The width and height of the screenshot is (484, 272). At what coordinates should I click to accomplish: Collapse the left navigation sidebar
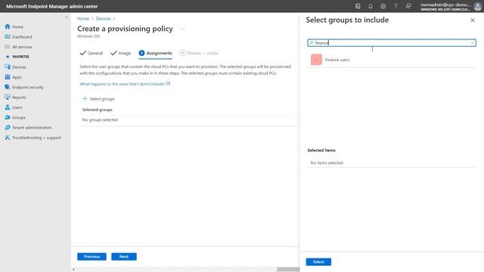click(x=67, y=17)
